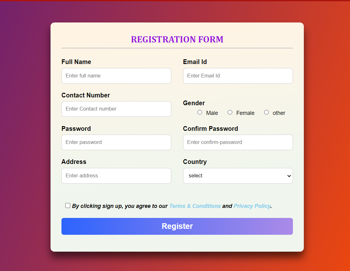Focus the Email Id text box
350x271 pixels.
point(238,76)
